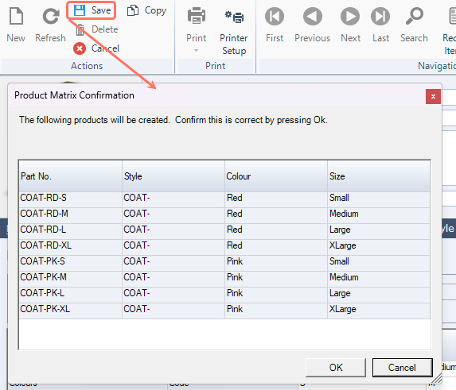
Task: Jump to Last record icon
Action: pyautogui.click(x=380, y=16)
